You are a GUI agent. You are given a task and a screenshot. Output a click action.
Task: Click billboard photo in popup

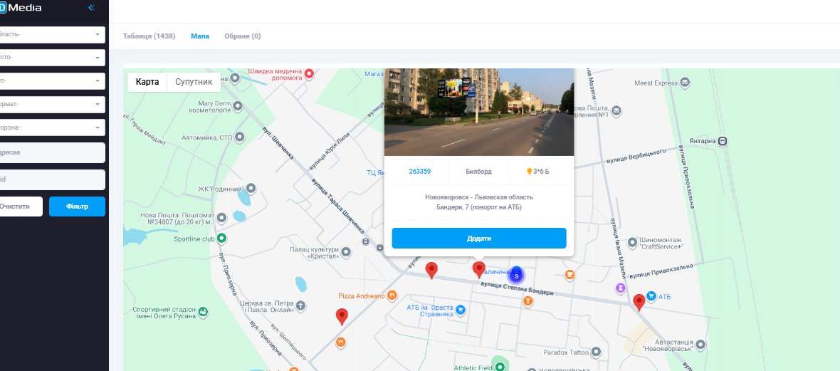point(479,112)
